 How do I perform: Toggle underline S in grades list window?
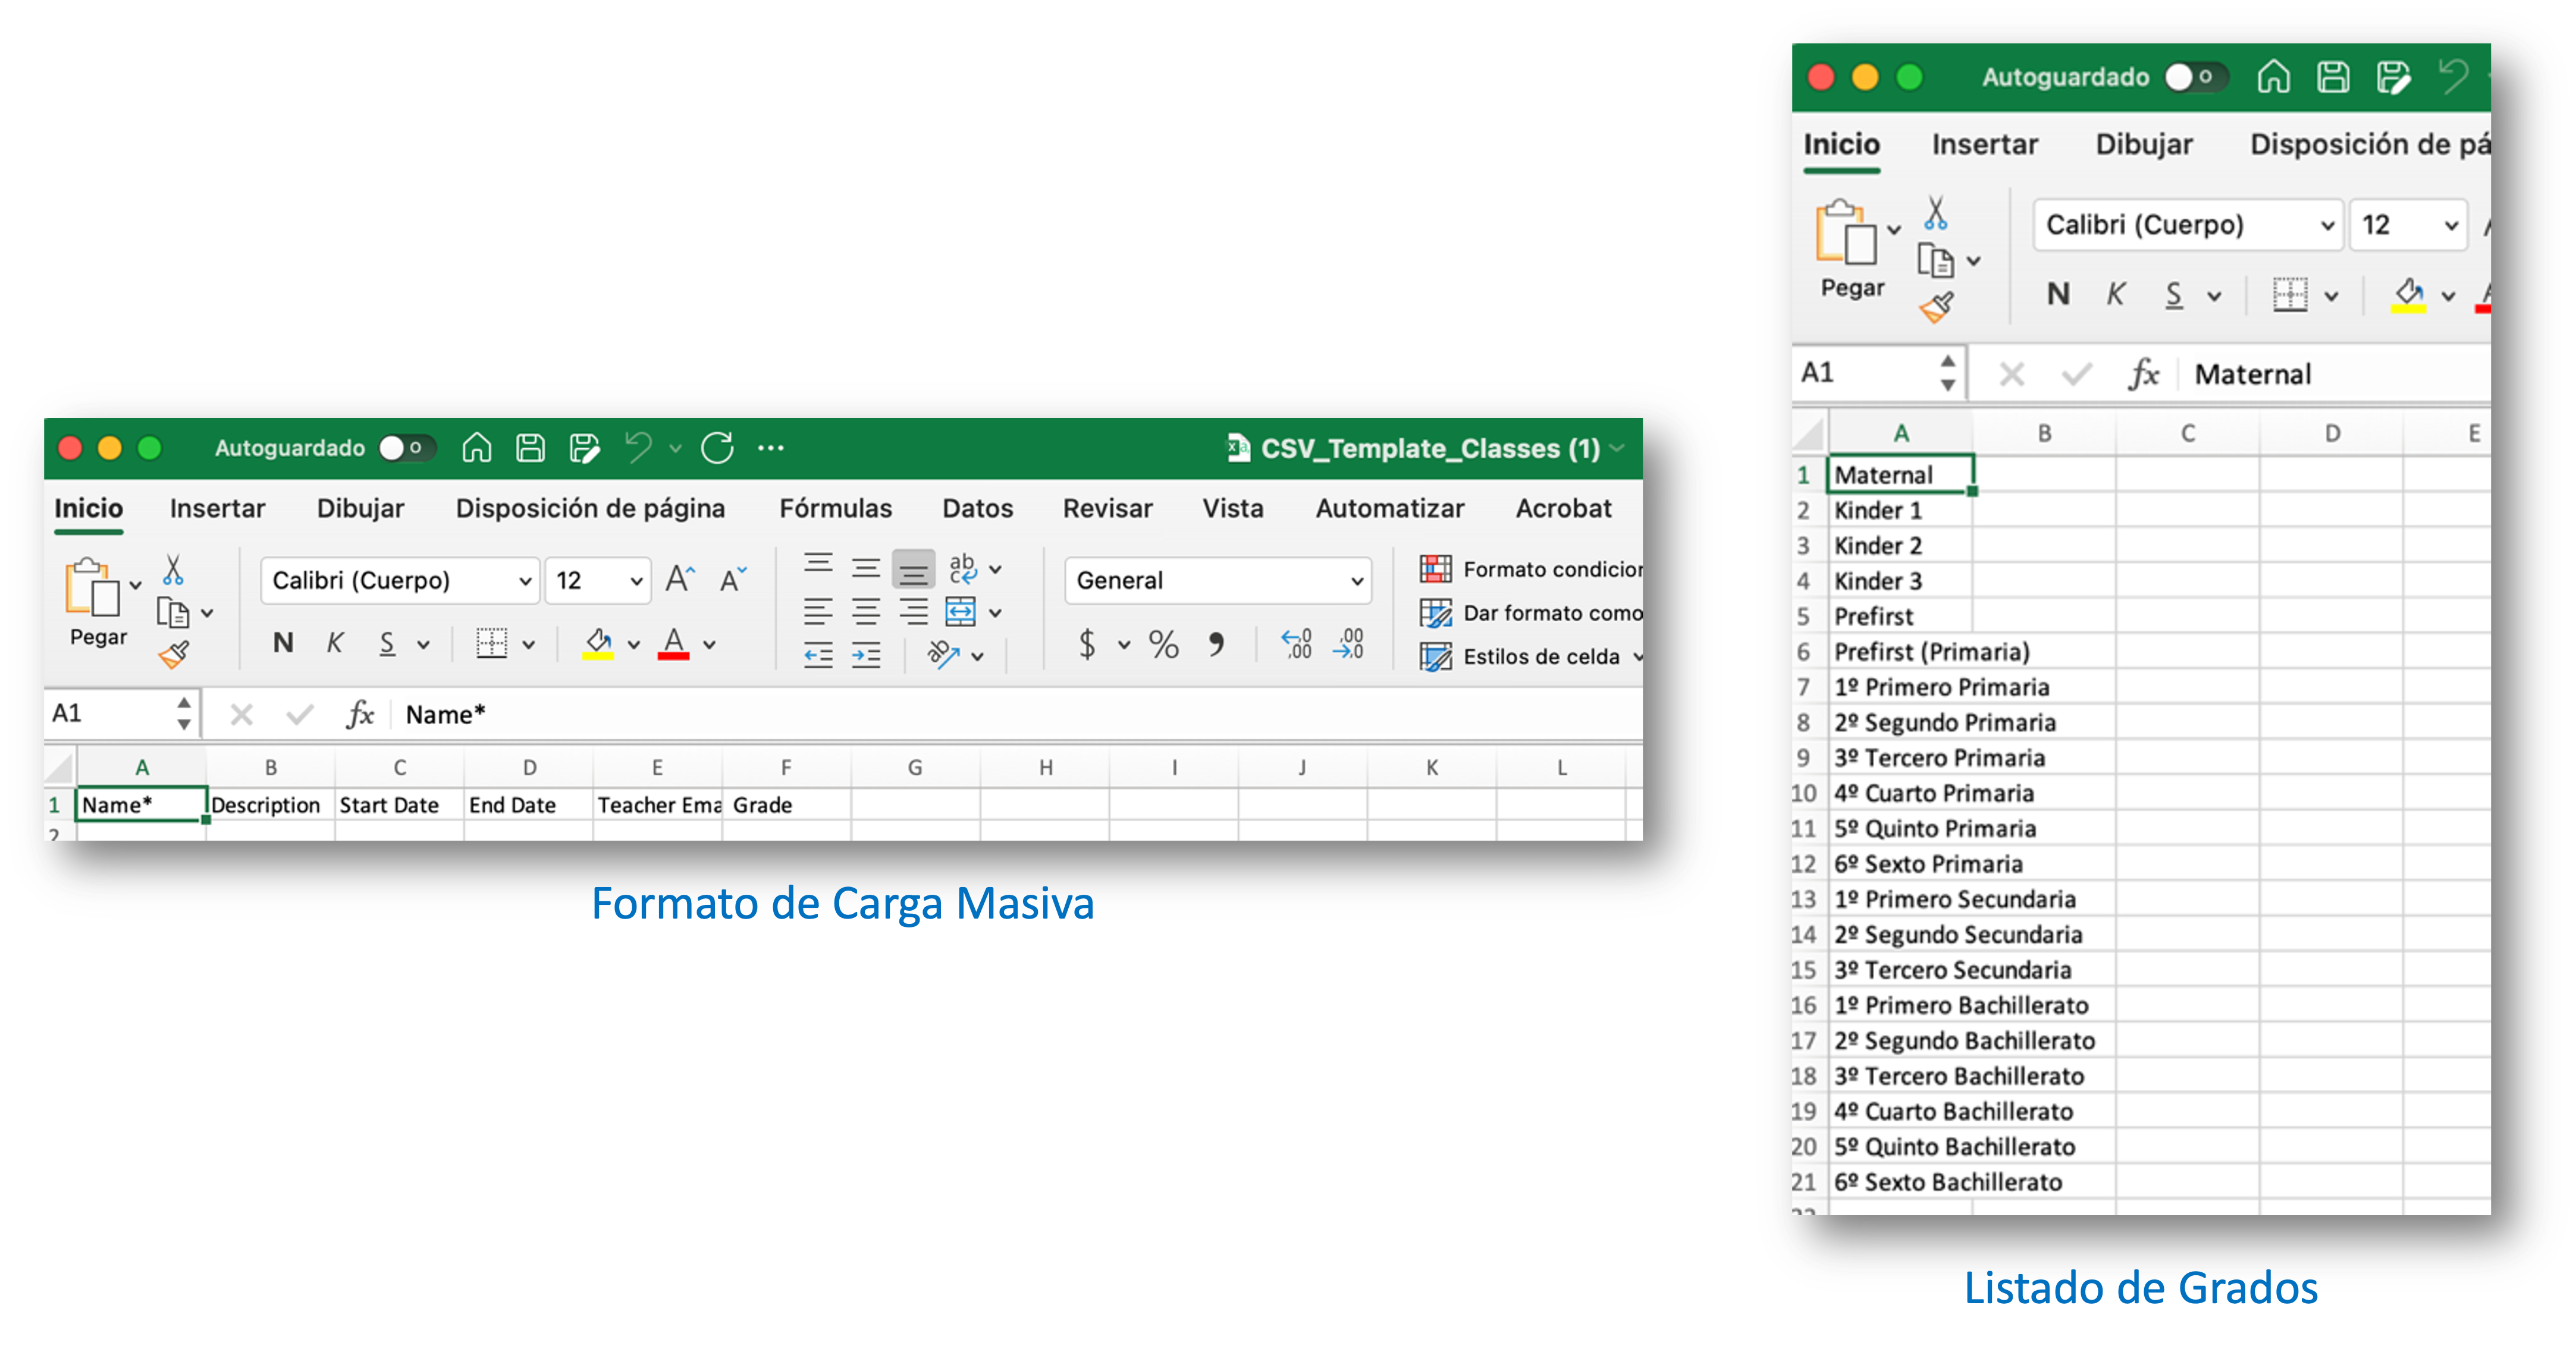[2173, 296]
